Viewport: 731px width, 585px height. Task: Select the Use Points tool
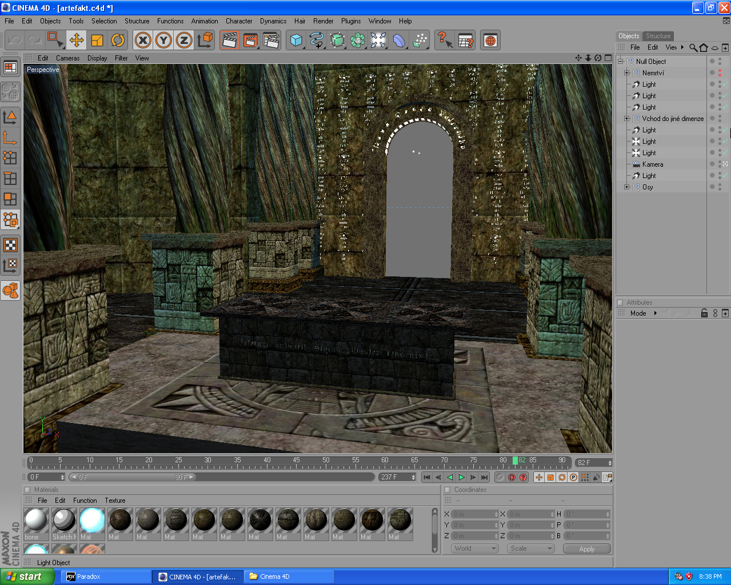pyautogui.click(x=10, y=158)
